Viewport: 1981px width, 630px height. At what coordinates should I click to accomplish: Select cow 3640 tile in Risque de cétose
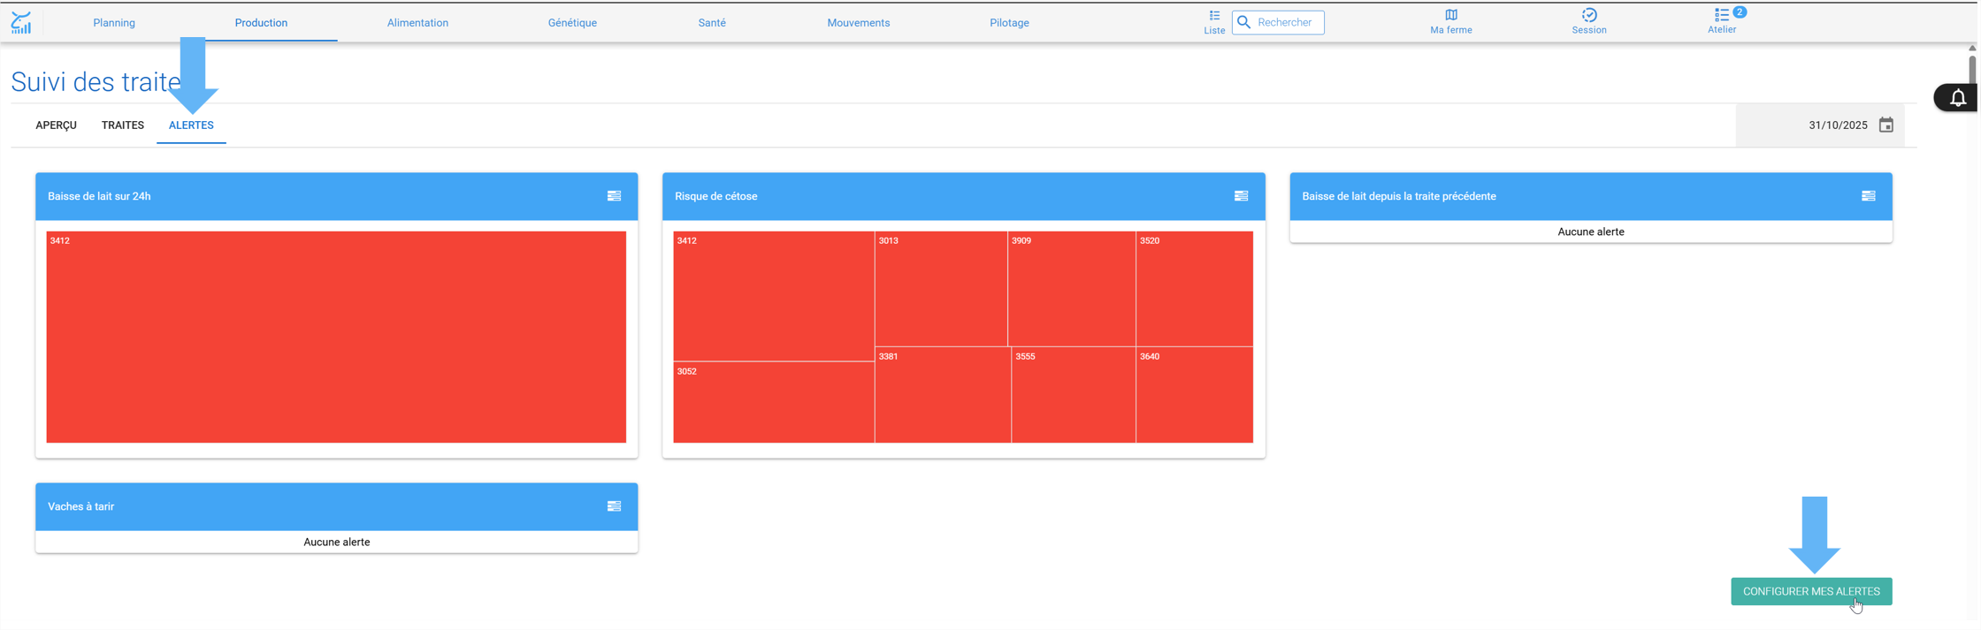tap(1195, 395)
